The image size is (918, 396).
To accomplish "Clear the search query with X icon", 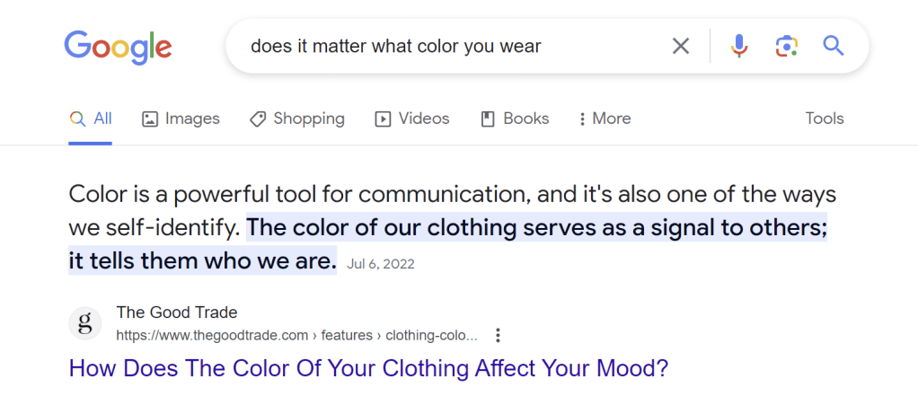I will pos(681,46).
